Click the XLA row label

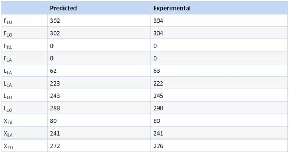coord(8,134)
